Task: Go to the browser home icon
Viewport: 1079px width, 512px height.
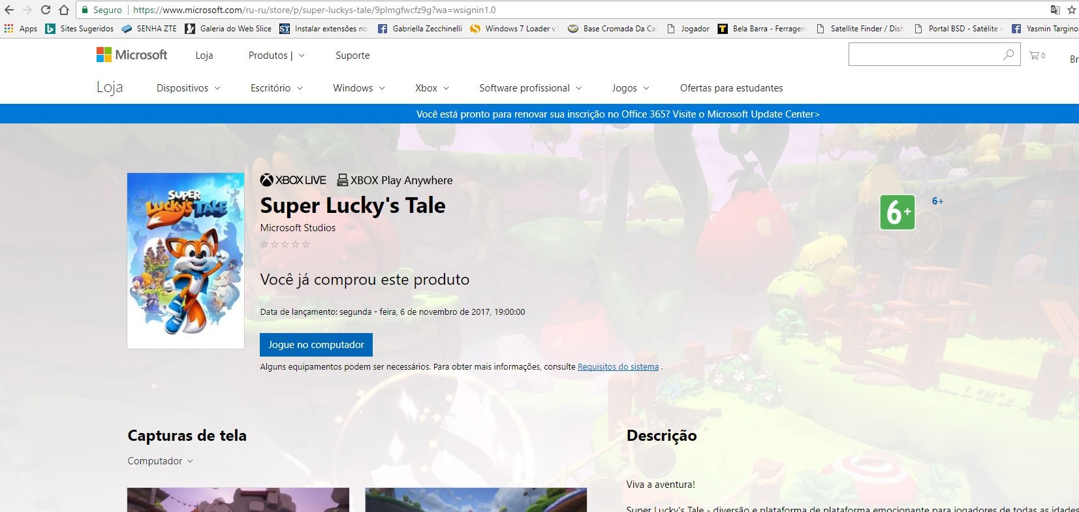Action: tap(64, 10)
